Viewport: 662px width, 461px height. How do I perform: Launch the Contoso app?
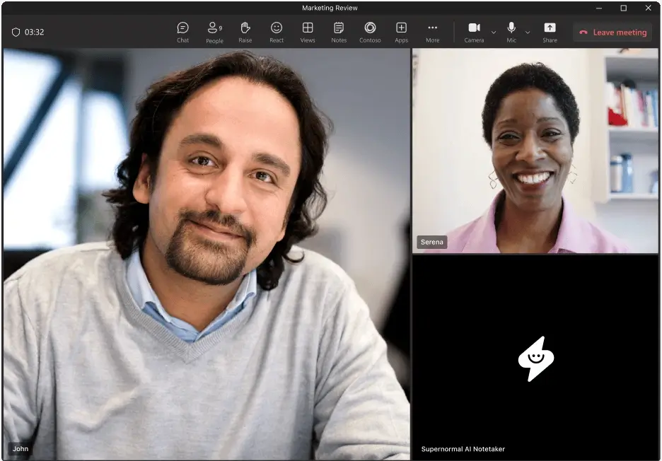click(x=371, y=32)
